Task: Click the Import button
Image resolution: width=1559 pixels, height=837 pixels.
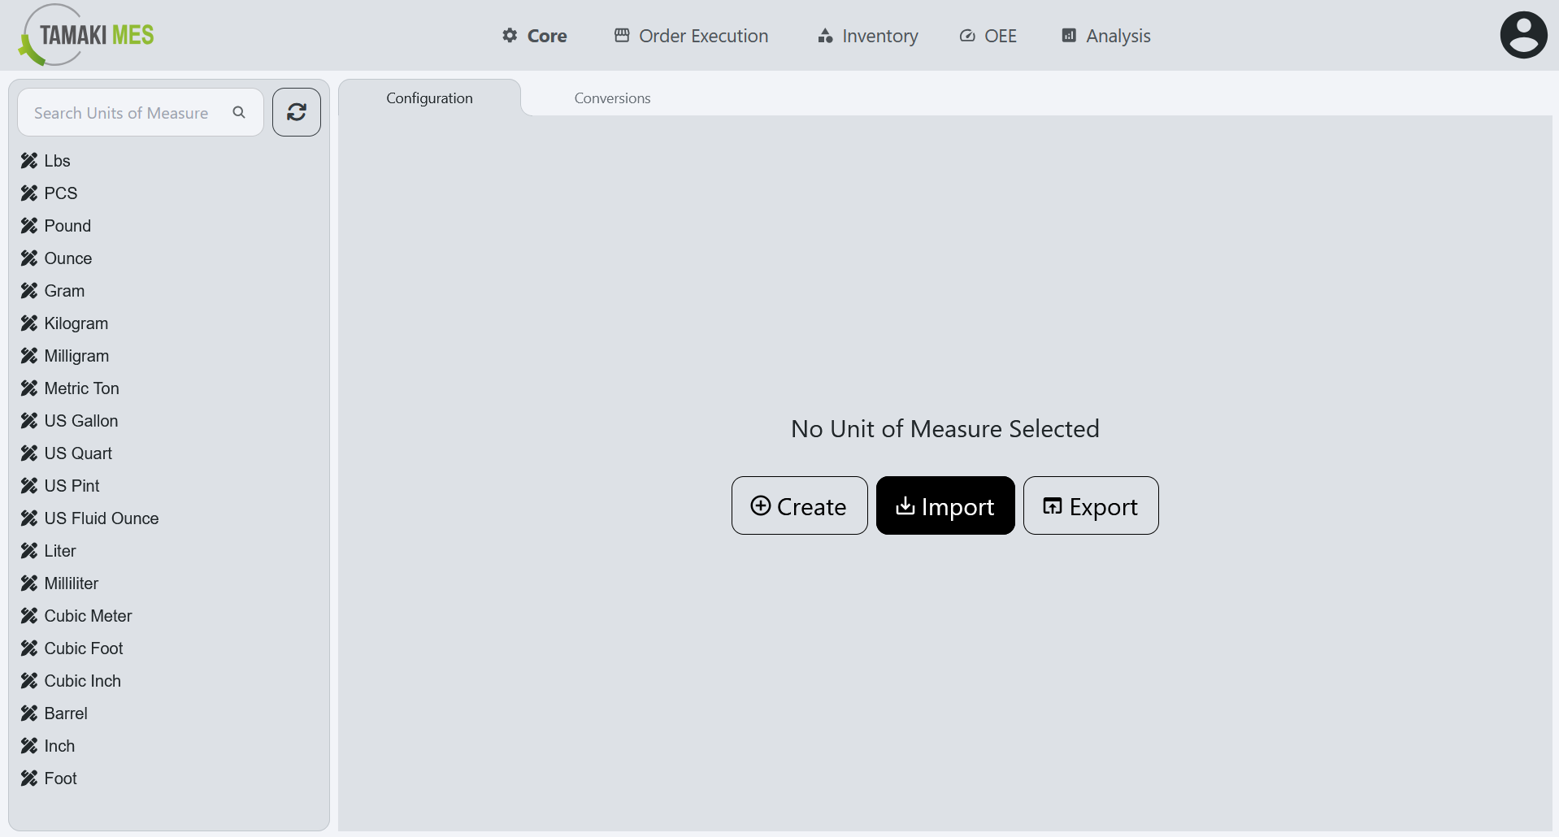Action: click(x=945, y=505)
